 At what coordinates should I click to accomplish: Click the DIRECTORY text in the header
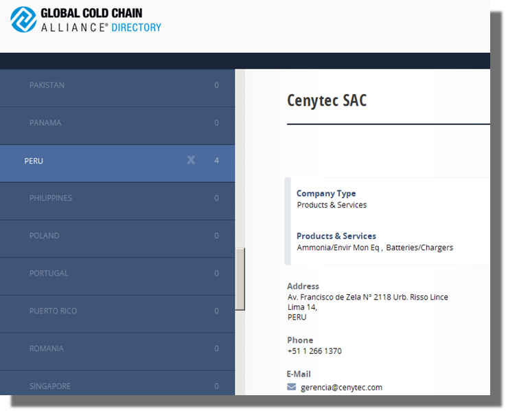tap(136, 27)
